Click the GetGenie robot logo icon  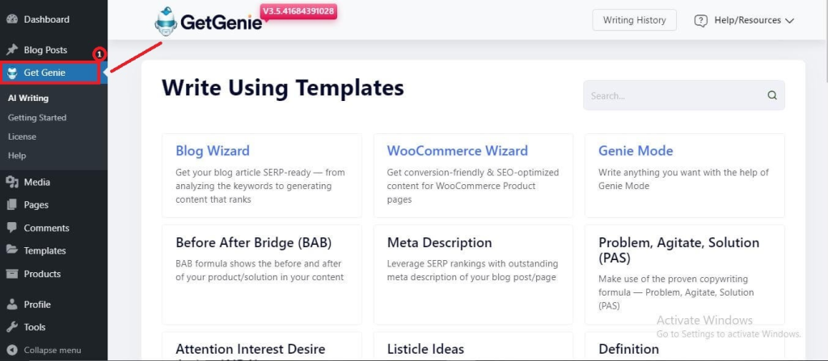click(167, 21)
